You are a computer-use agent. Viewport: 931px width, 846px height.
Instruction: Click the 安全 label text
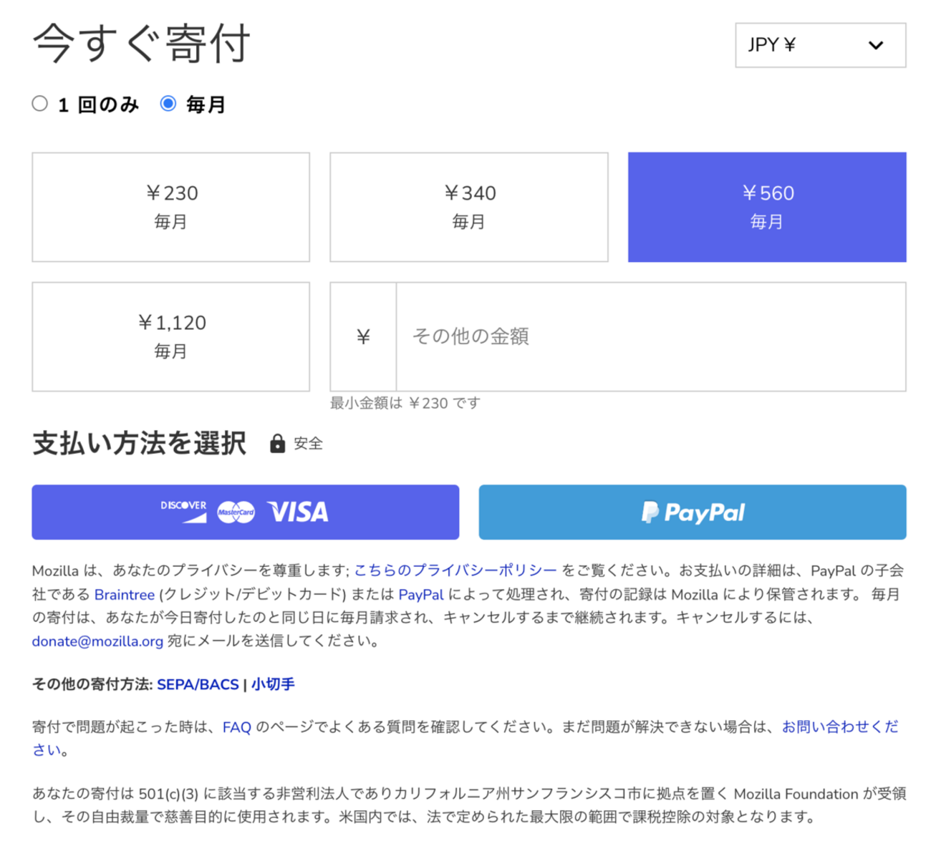click(309, 444)
